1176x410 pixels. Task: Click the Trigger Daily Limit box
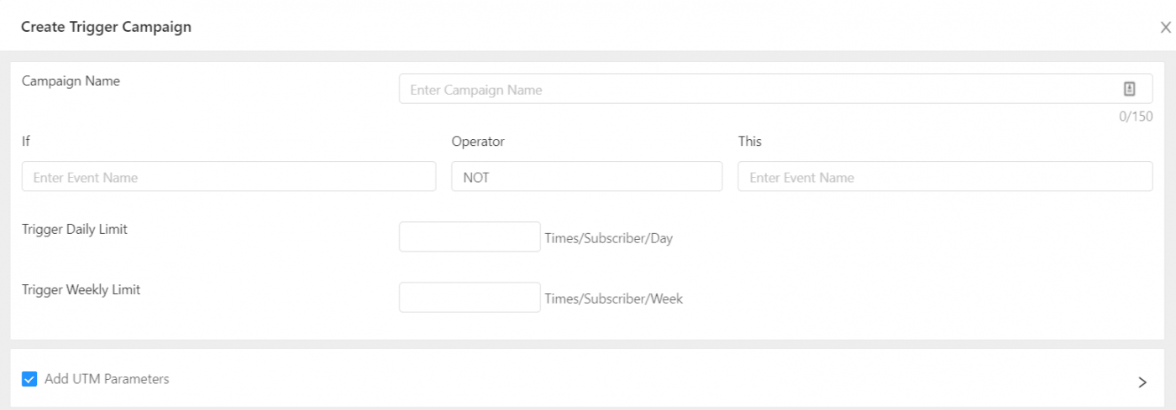[470, 236]
